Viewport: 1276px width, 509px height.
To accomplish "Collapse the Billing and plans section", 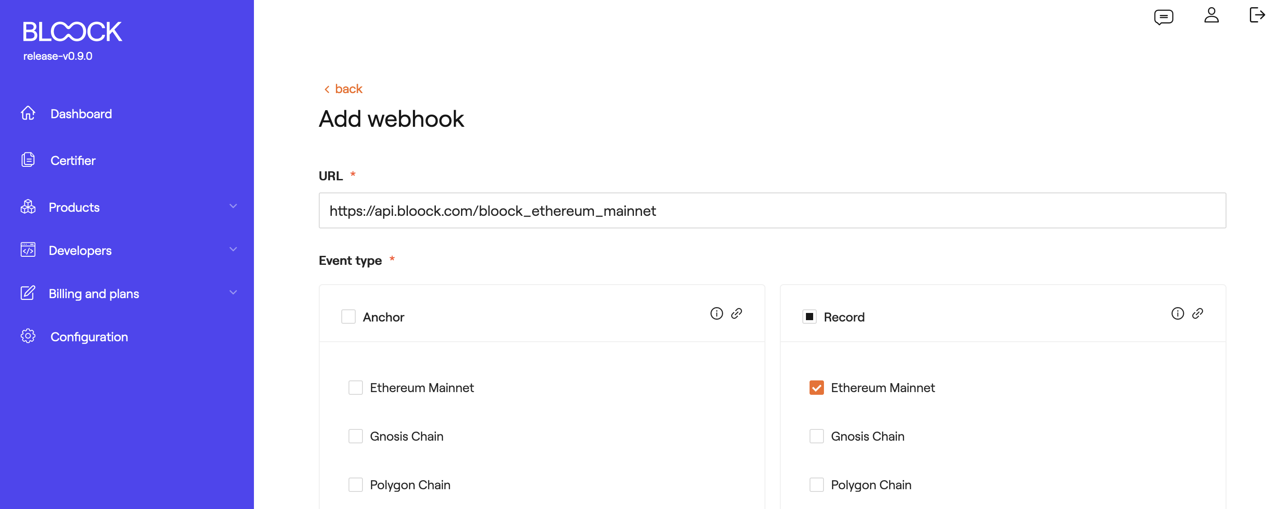I will 233,292.
